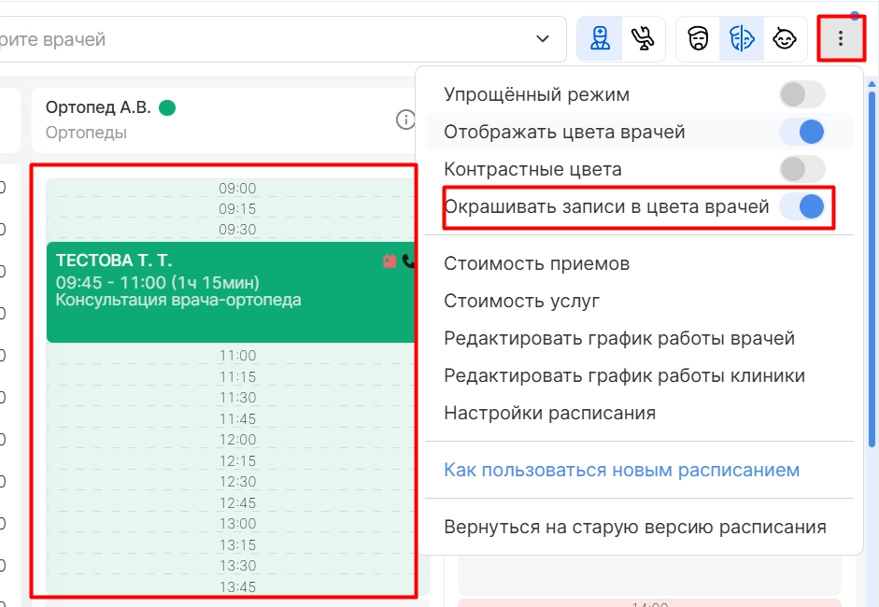The width and height of the screenshot is (879, 607).
Task: Click the half-face mask filter icon
Action: pos(741,38)
